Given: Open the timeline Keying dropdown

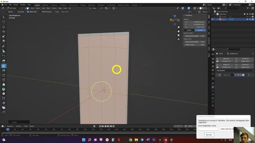Looking at the screenshot, I should (x=19, y=126).
